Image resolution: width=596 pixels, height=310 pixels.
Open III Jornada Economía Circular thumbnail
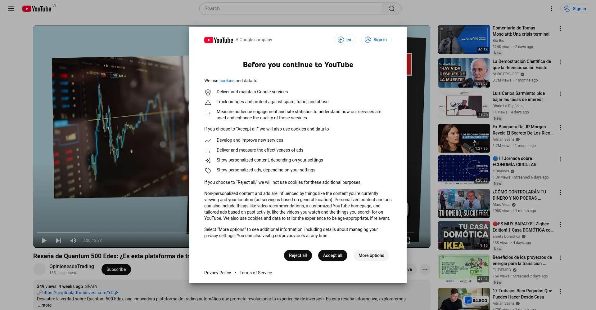pyautogui.click(x=464, y=170)
